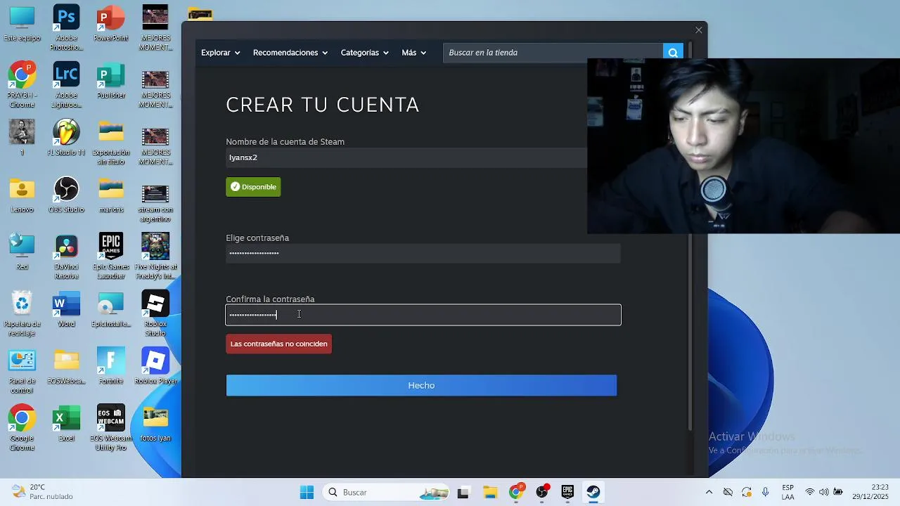Select the Exportación sin título folder

111,143
